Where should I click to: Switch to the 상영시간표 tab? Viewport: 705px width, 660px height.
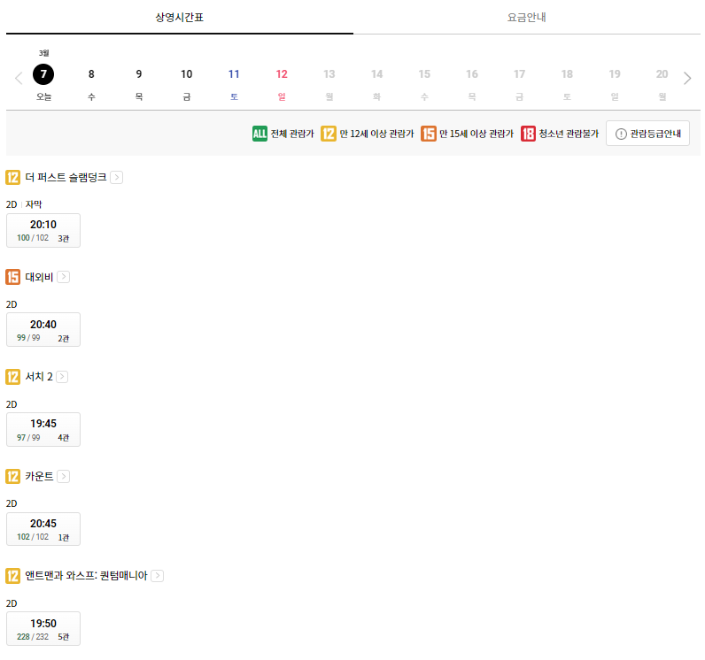[180, 17]
